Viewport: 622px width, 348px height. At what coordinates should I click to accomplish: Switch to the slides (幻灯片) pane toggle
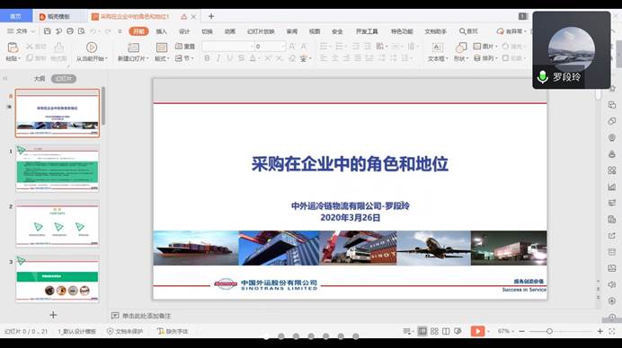pos(64,78)
